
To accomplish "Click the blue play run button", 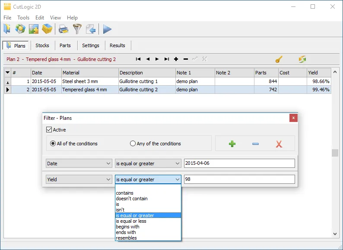I will click(x=107, y=29).
